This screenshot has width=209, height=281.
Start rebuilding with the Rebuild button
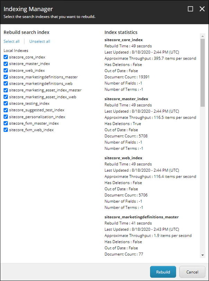tap(163, 272)
